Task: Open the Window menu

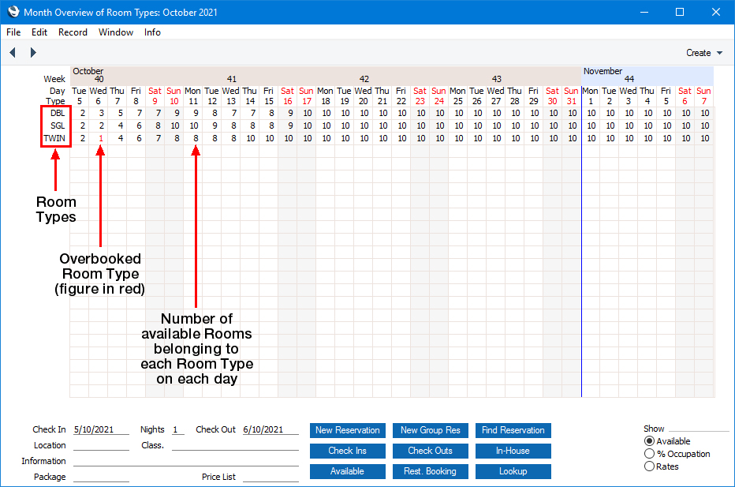Action: point(116,32)
